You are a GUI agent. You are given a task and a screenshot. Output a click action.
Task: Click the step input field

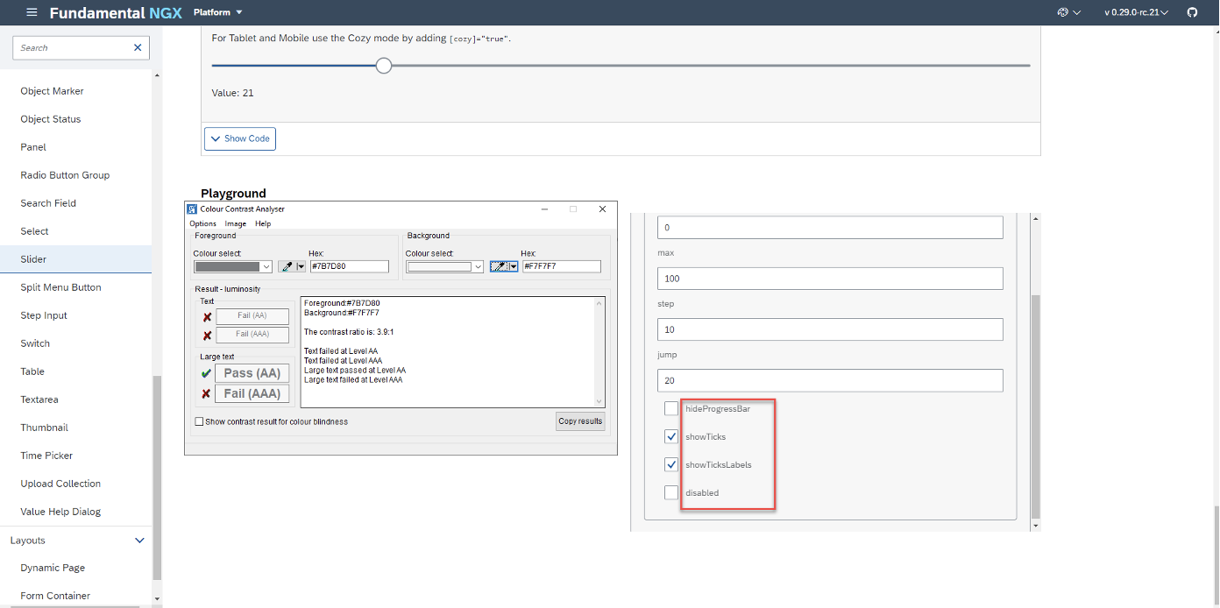pyautogui.click(x=830, y=329)
